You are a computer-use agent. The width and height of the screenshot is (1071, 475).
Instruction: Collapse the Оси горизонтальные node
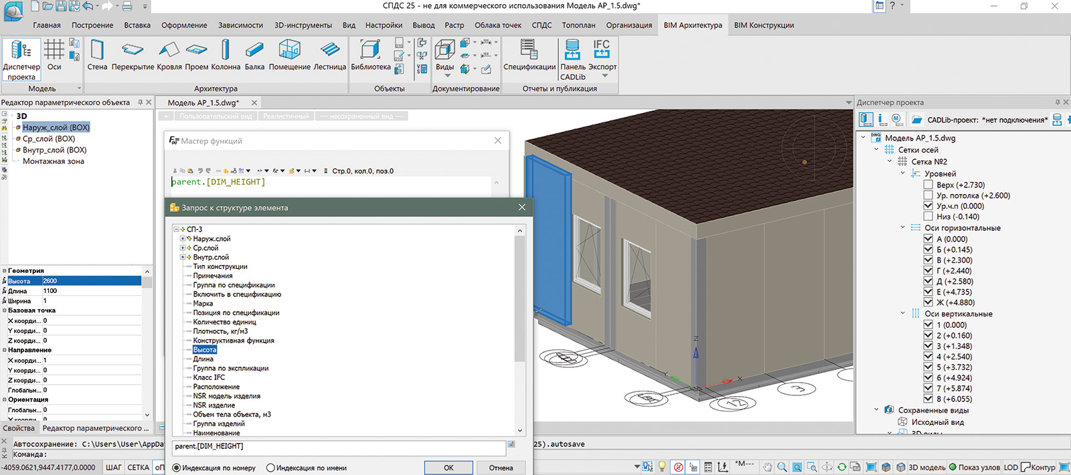(902, 228)
